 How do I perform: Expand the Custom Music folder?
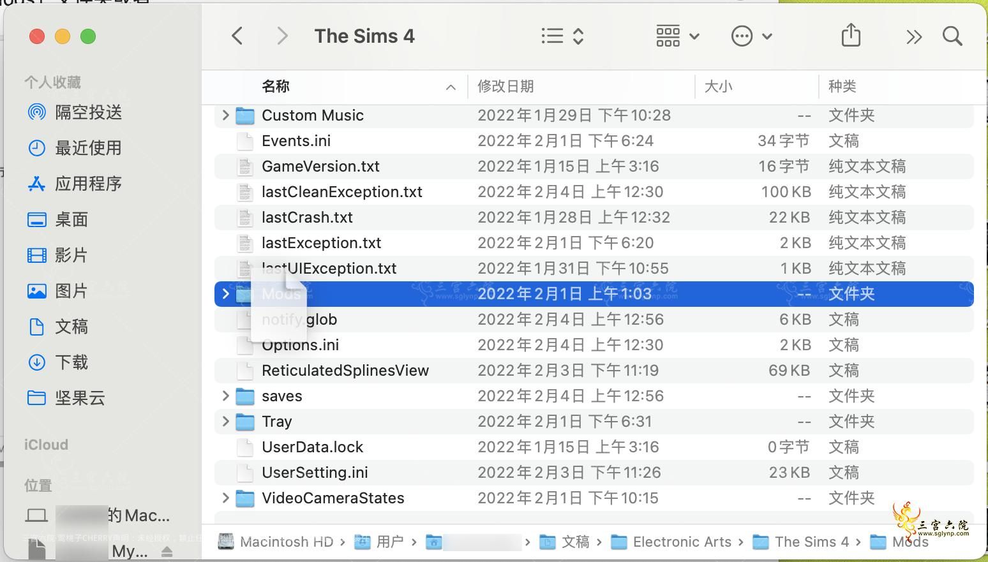click(225, 115)
